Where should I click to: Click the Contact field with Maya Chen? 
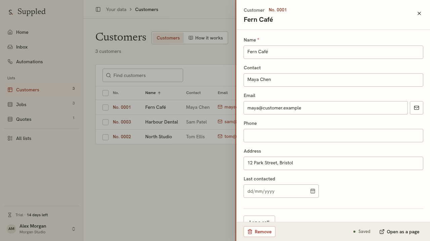[x=333, y=80]
